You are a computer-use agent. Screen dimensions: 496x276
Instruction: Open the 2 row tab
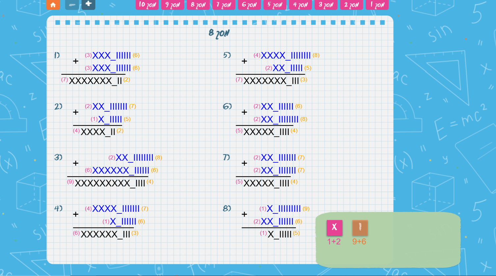(x=352, y=5)
